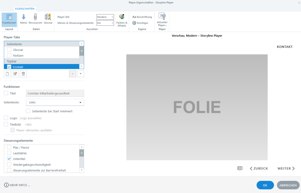Enable the Glossar checkbox in Player-Tabs
This screenshot has width=301, height=193.
coord(9,49)
